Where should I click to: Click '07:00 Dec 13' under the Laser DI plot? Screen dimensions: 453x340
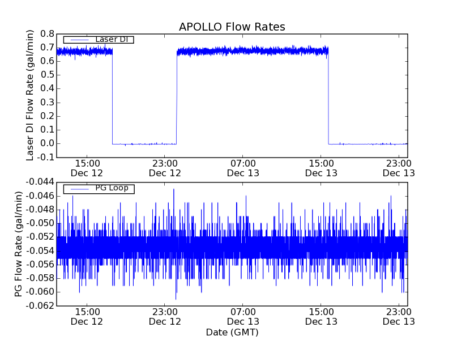(x=243, y=168)
